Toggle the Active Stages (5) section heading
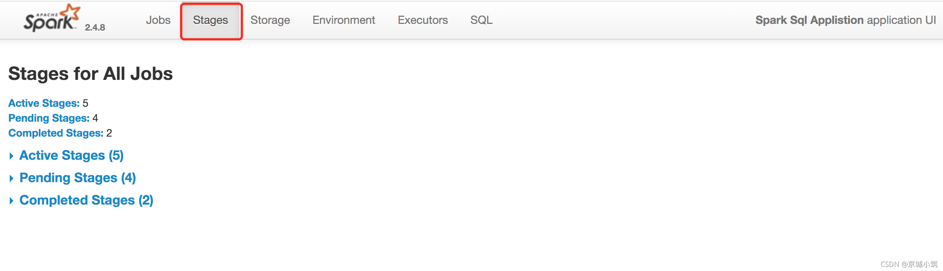This screenshot has height=271, width=943. click(71, 155)
